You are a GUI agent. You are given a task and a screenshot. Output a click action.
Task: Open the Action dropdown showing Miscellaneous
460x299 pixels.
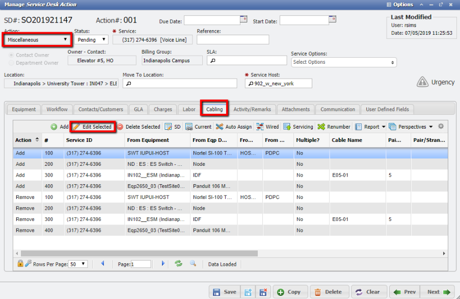point(37,39)
